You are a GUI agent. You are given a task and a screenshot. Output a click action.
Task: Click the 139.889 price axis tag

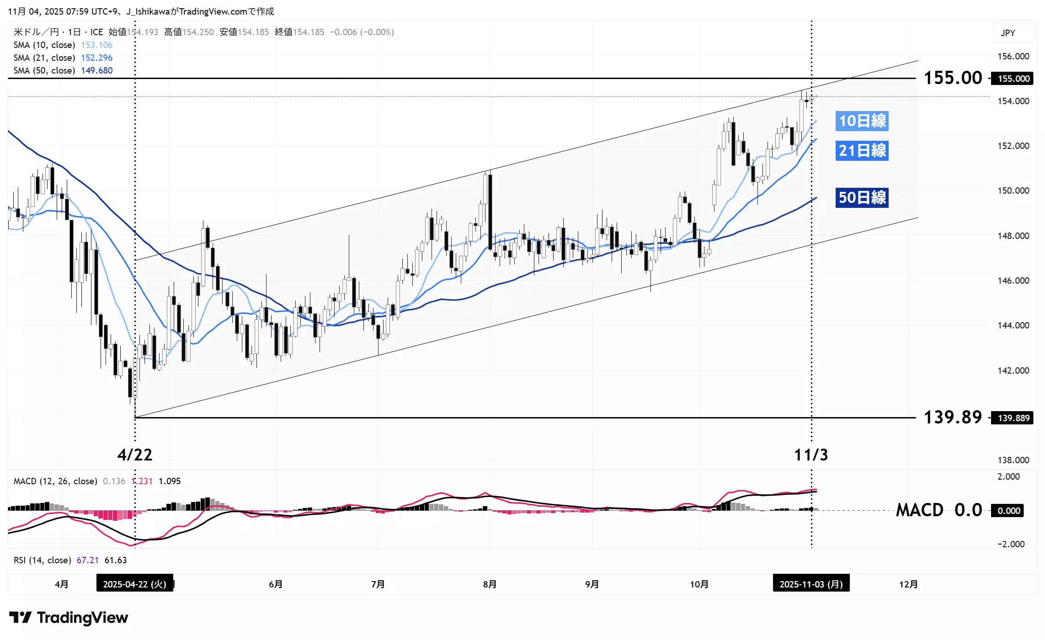1012,418
